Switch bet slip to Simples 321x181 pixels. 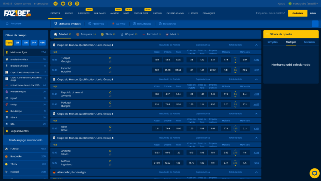pyautogui.click(x=272, y=42)
